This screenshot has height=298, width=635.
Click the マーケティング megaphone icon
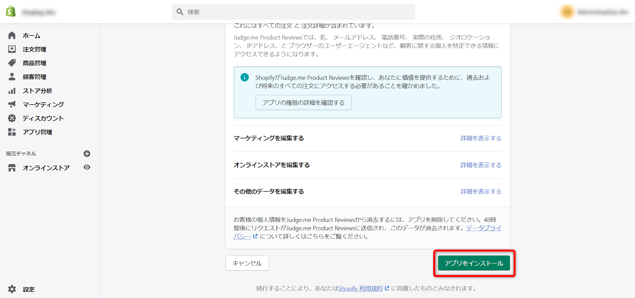tap(12, 104)
